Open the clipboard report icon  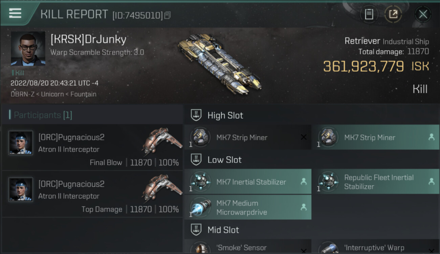click(x=369, y=14)
